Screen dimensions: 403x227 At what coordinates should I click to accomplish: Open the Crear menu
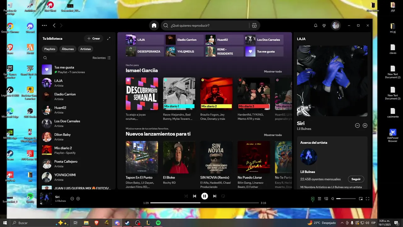pyautogui.click(x=94, y=38)
